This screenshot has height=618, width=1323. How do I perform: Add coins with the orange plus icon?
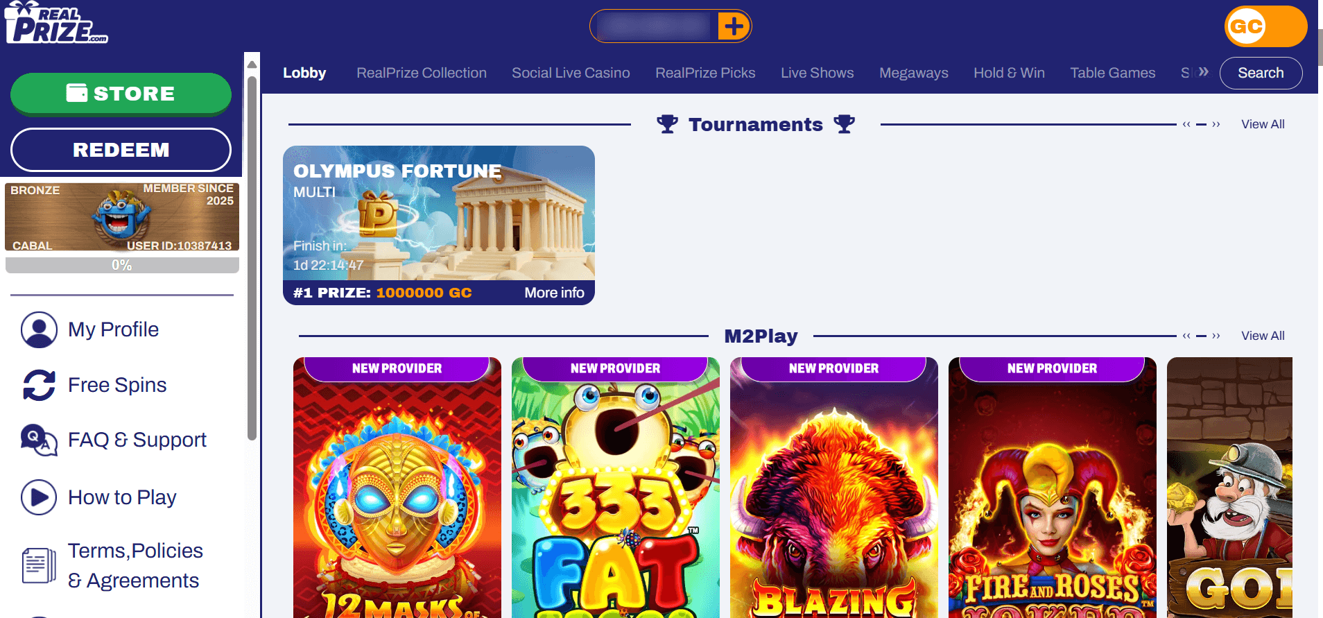(734, 26)
